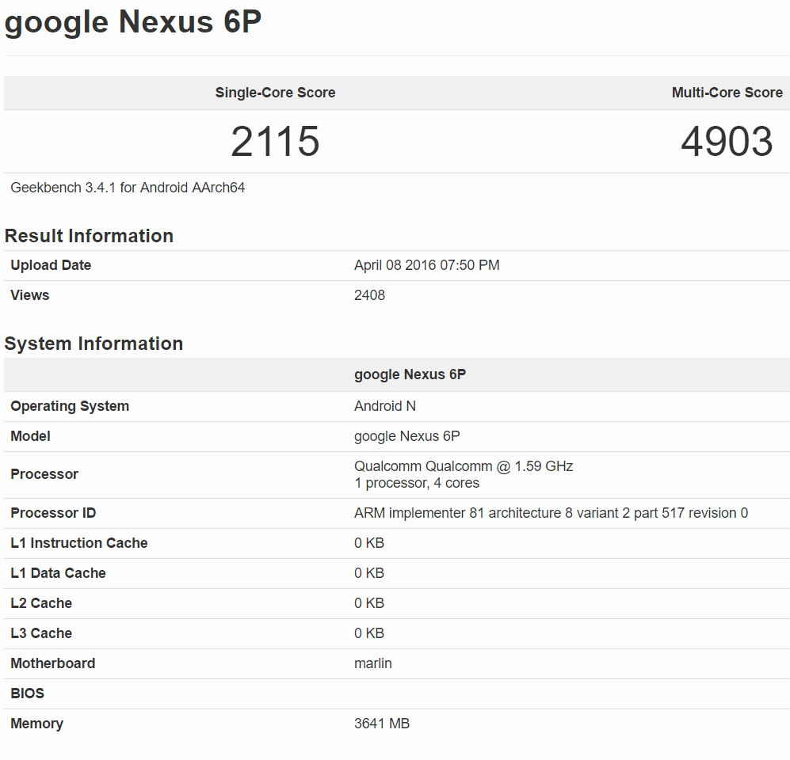
Task: Click the Android N value
Action: (x=385, y=406)
